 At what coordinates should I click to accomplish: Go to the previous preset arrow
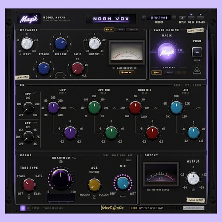point(144,18)
